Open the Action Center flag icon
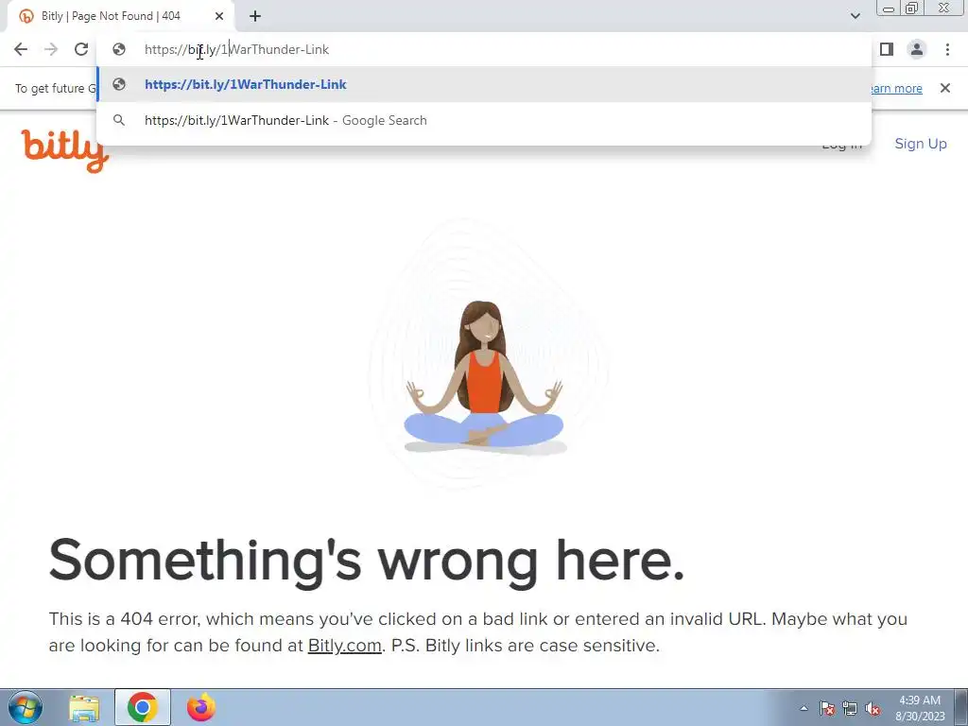 827,708
